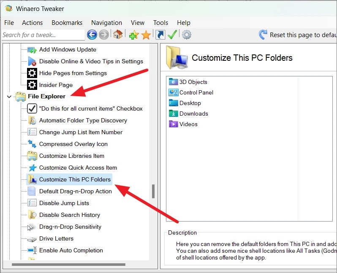Select Customize Libraries Item label
The width and height of the screenshot is (337, 273).
[x=71, y=156]
